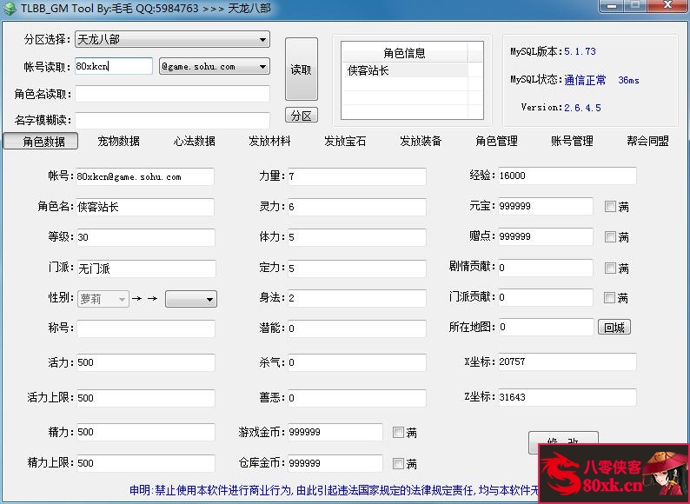Click the 剧情贡献 field
690x504 pixels.
tap(546, 267)
